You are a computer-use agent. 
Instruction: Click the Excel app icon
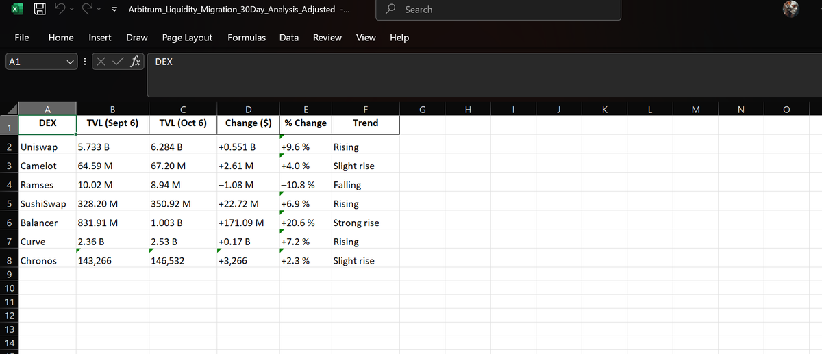point(17,9)
